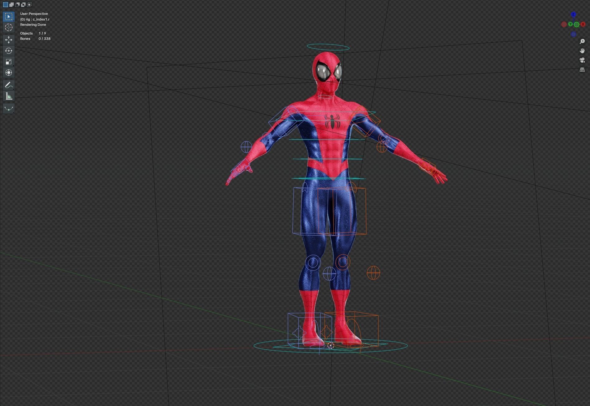The width and height of the screenshot is (590, 406).
Task: Click the 'Bones' statistics label
Action: pyautogui.click(x=25, y=39)
